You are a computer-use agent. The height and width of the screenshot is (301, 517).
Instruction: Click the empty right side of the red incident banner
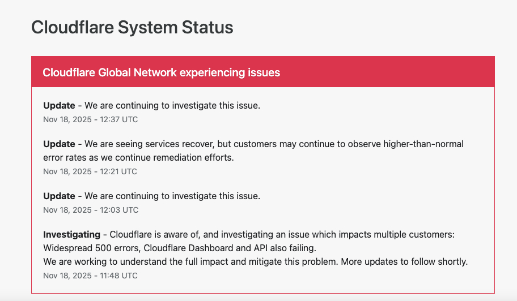click(x=408, y=72)
